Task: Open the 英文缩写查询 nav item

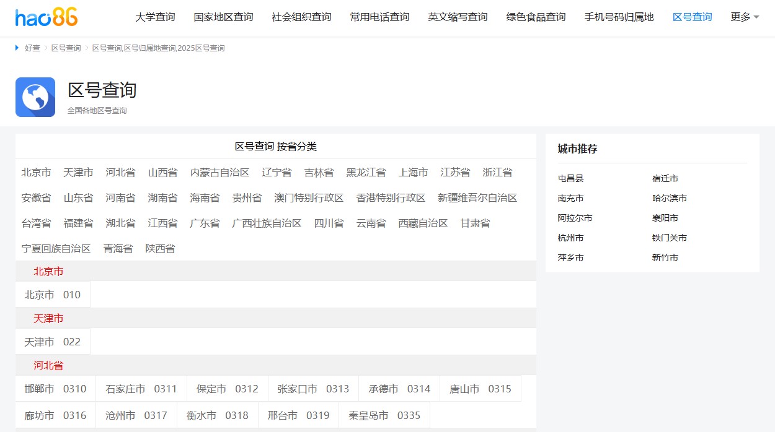Action: click(x=458, y=17)
